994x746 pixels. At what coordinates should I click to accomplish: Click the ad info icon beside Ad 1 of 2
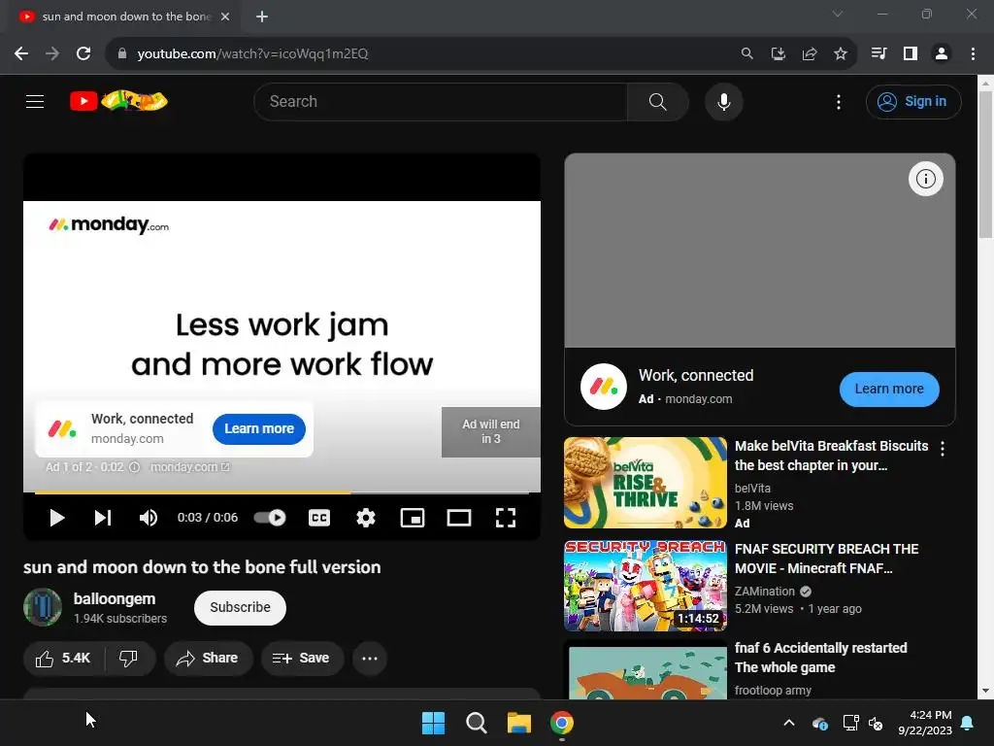[134, 467]
